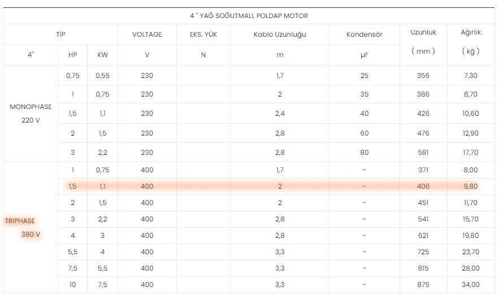Select the 0,55 KW monophase cell
Viewport: 499px width, 300px height.
coord(102,76)
